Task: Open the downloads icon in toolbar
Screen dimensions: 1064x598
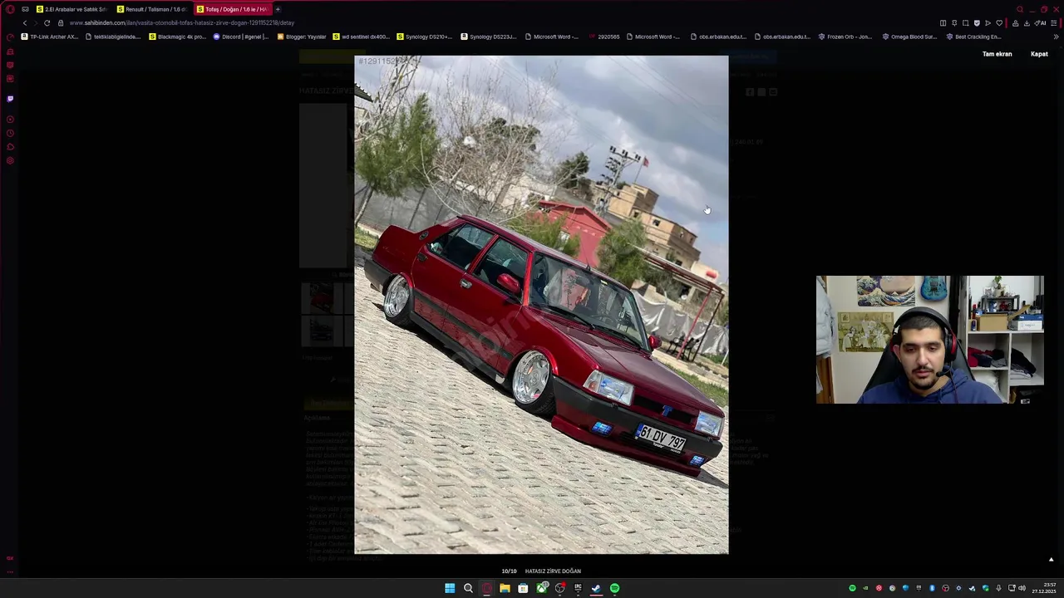Action: click(x=1027, y=22)
